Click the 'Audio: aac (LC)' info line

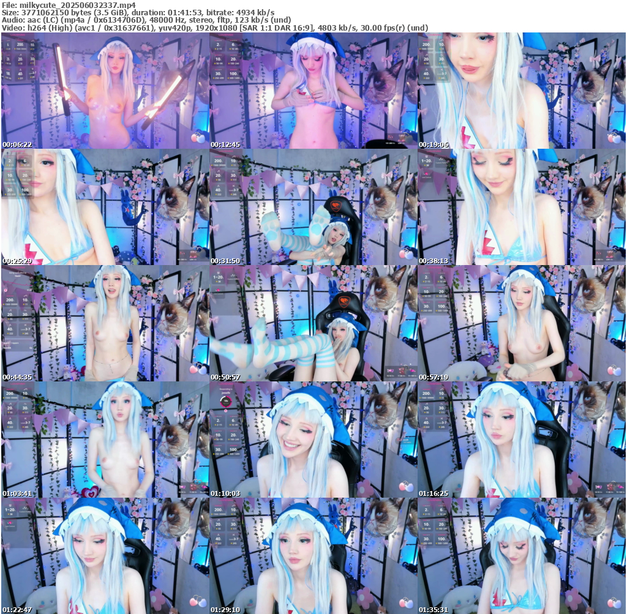[146, 20]
